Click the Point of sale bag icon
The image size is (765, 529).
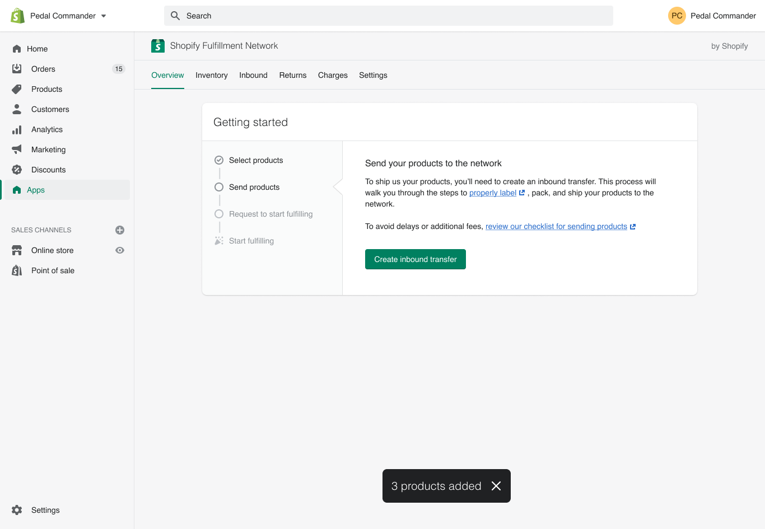pos(17,270)
